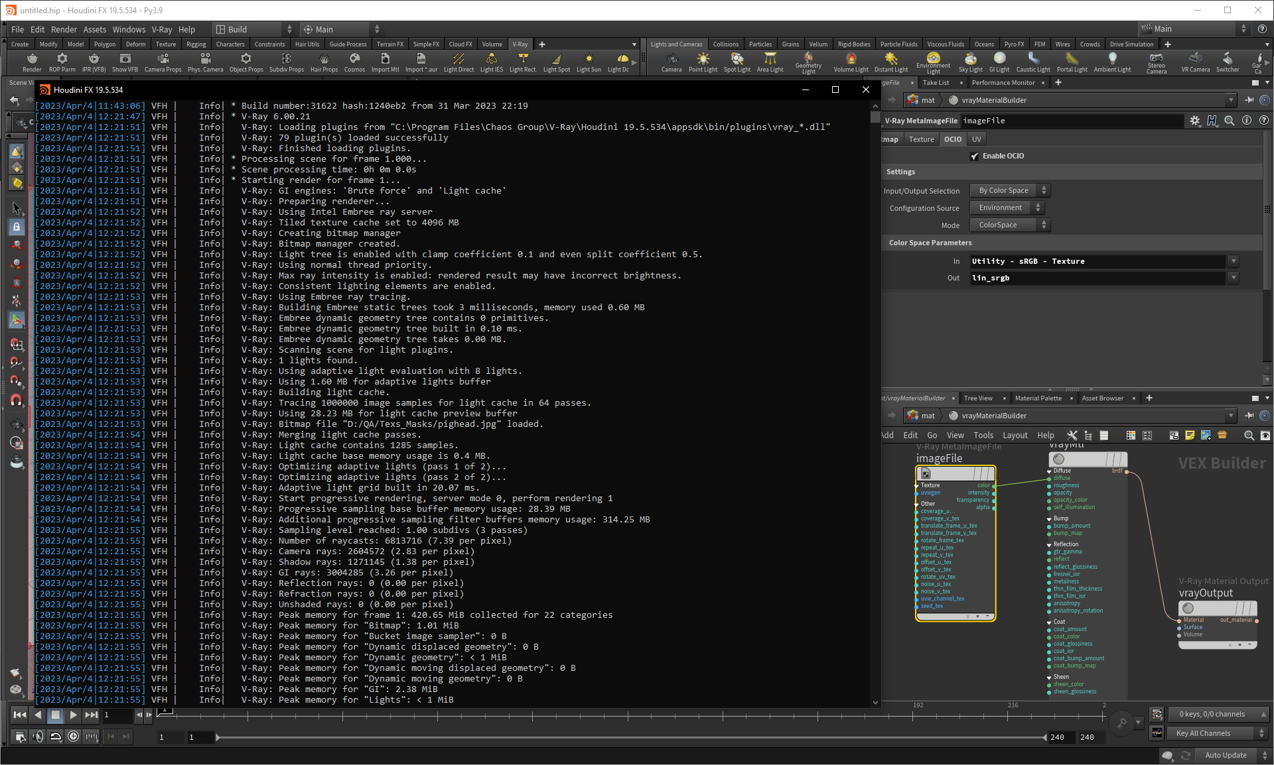Add a Point Light from the shelf
Image resolution: width=1274 pixels, height=765 pixels.
point(703,62)
